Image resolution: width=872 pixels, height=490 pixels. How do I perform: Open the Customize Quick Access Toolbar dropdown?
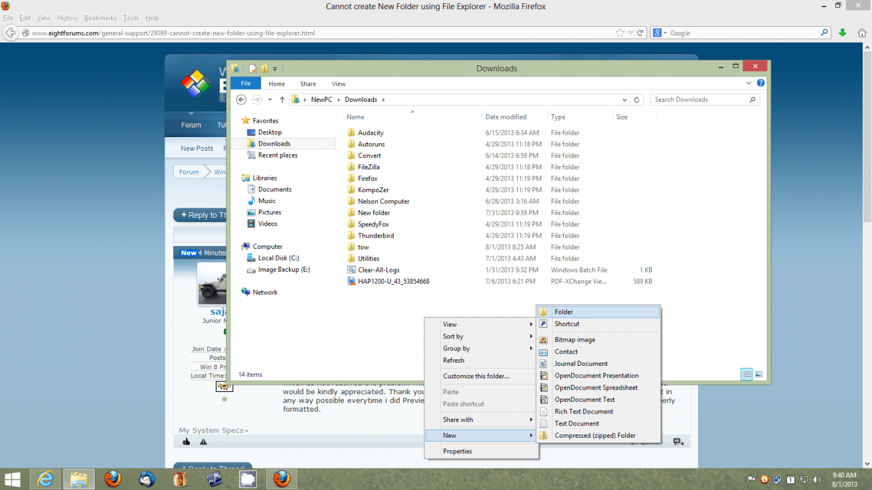[x=275, y=69]
